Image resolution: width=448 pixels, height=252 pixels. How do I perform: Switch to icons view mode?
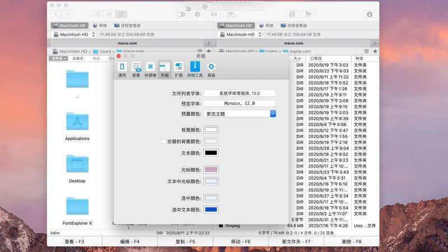(121, 15)
